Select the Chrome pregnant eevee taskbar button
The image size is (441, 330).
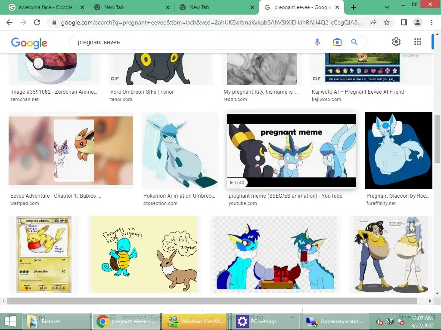(x=126, y=321)
